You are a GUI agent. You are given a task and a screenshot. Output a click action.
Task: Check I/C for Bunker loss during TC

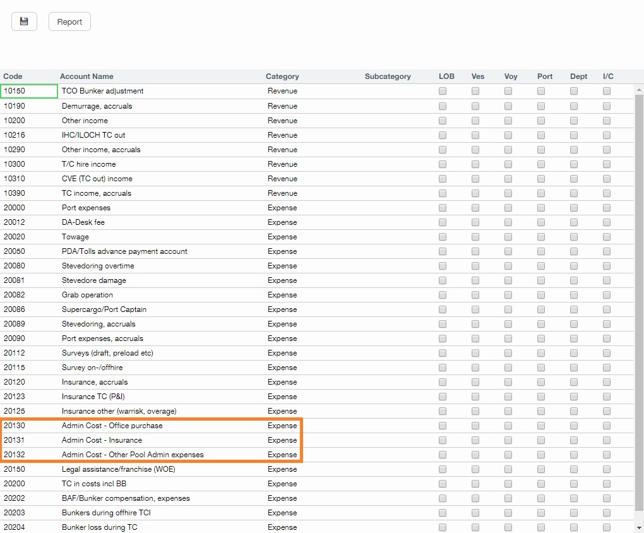click(x=607, y=527)
